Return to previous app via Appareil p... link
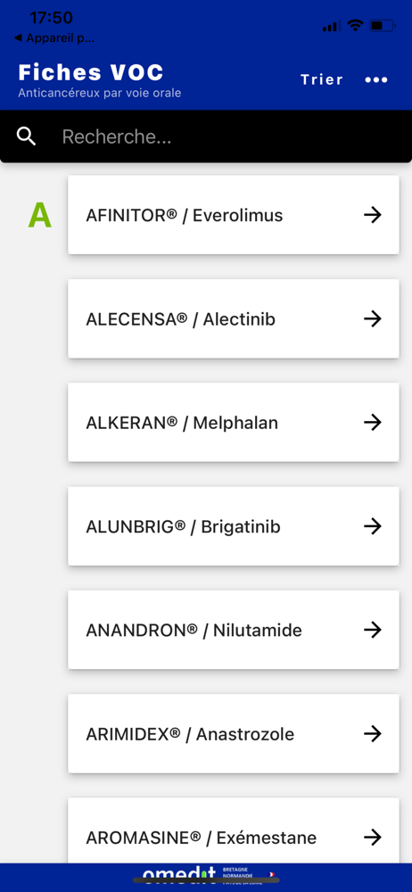 (54, 38)
